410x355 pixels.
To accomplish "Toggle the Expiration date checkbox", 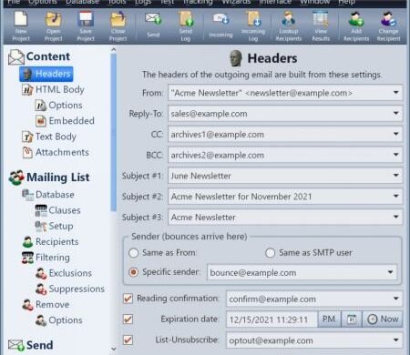I will [128, 319].
